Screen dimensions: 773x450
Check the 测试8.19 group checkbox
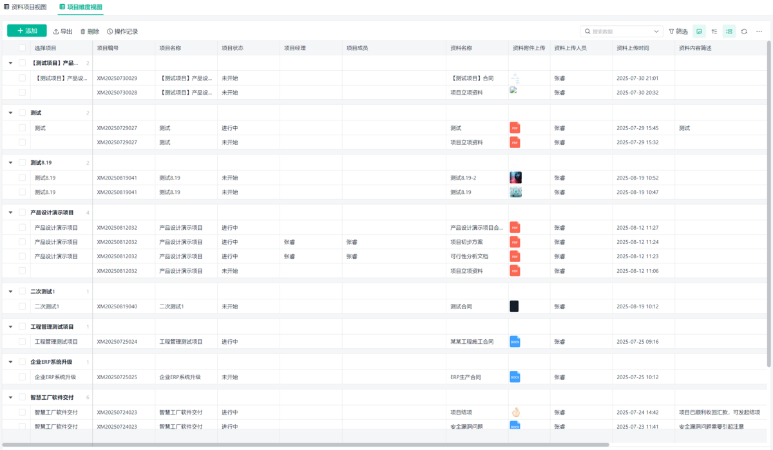pyautogui.click(x=22, y=162)
